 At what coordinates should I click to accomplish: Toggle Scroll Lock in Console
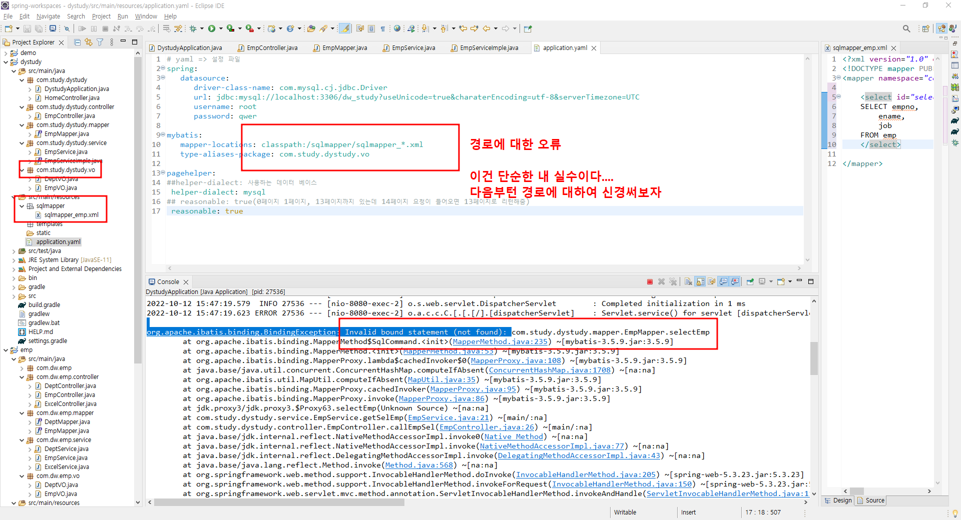click(x=700, y=282)
